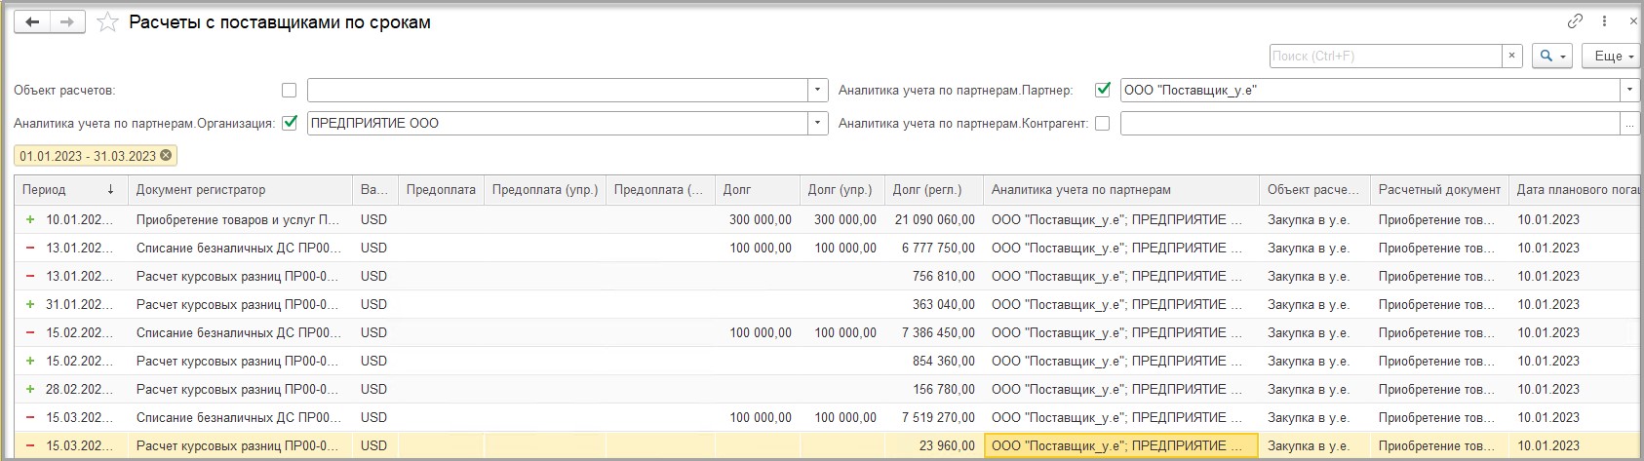The height and width of the screenshot is (461, 1644).
Task: Open Контрагент selection with ellipsis button
Action: coord(1628,124)
